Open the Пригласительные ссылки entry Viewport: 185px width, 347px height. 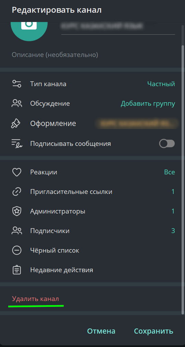point(92,192)
